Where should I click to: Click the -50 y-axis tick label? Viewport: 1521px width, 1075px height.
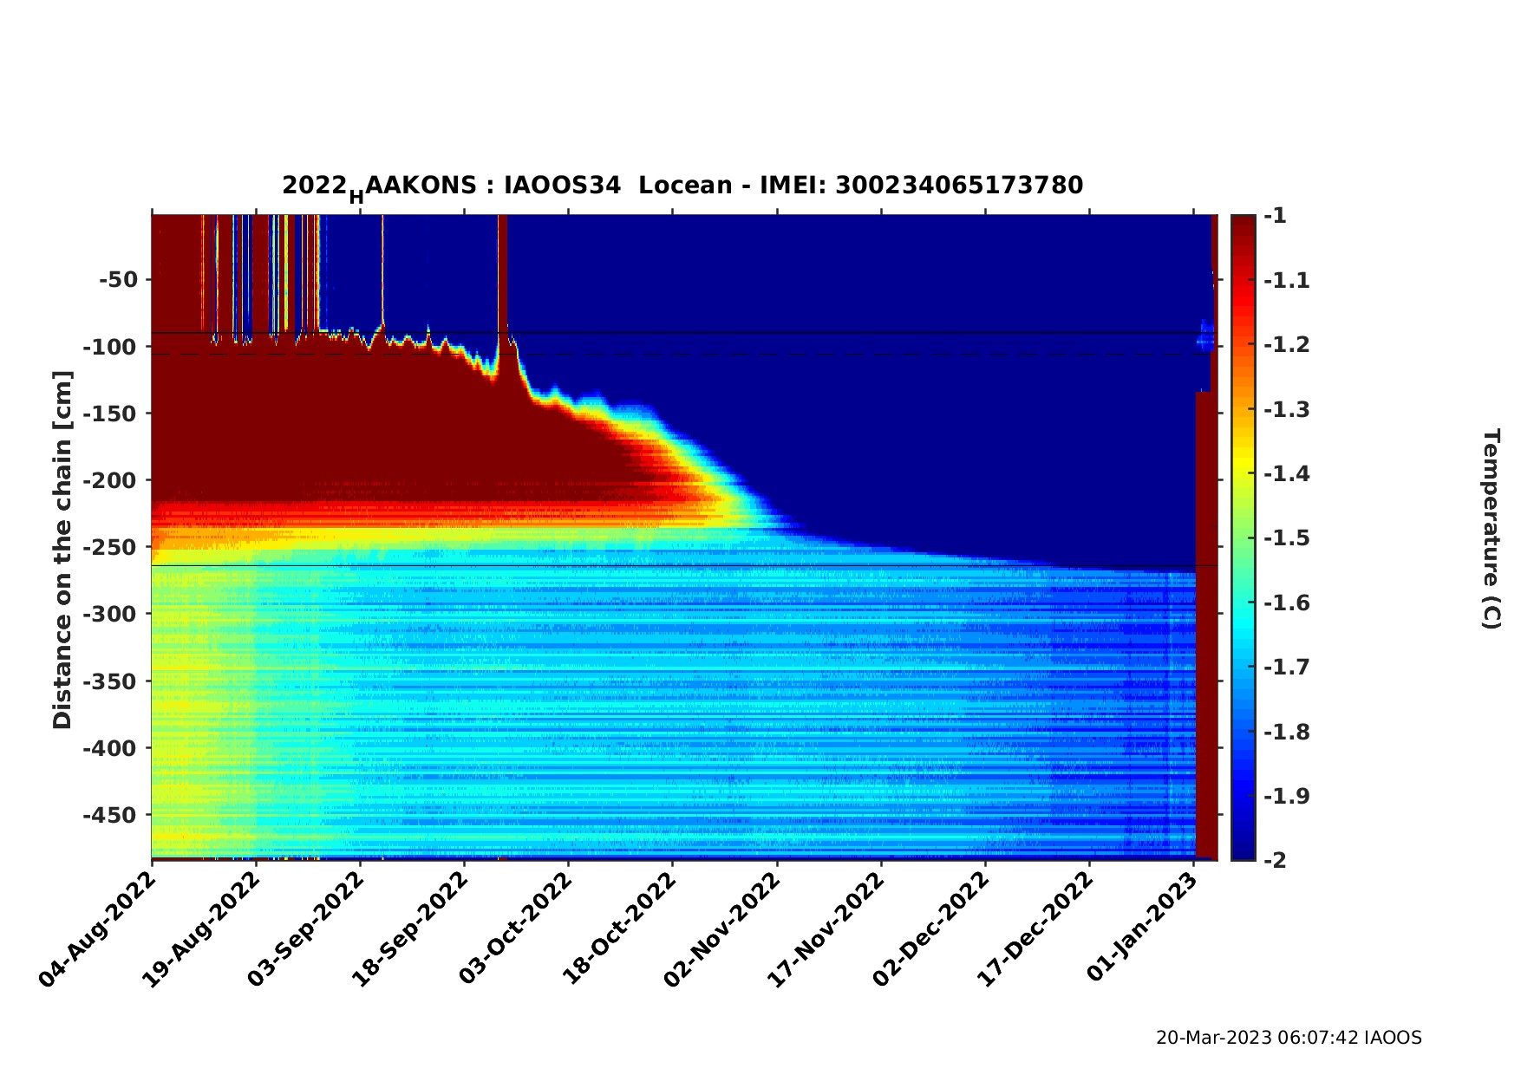tap(118, 280)
